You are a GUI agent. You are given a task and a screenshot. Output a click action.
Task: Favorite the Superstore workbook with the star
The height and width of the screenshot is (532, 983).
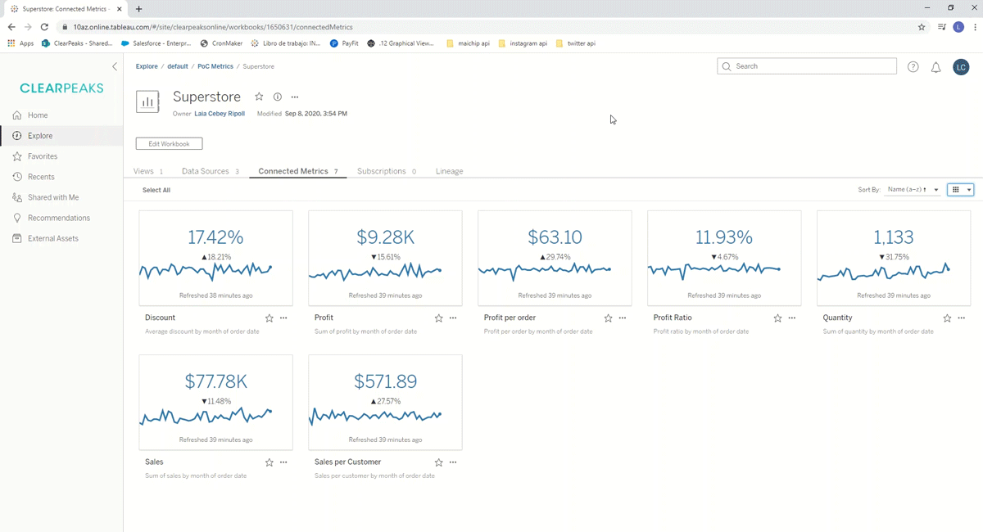pos(259,97)
